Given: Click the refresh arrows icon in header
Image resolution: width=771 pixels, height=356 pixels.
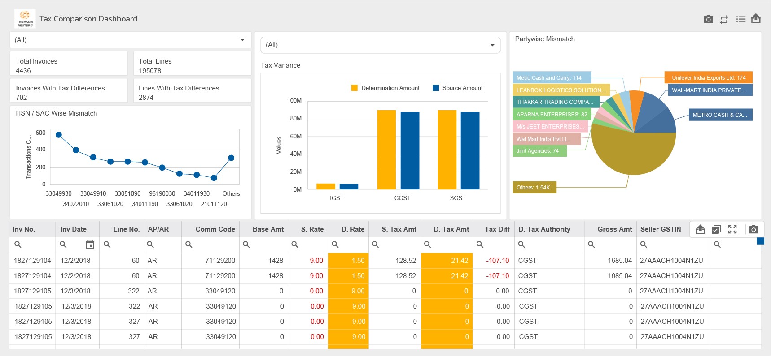Looking at the screenshot, I should pyautogui.click(x=724, y=19).
